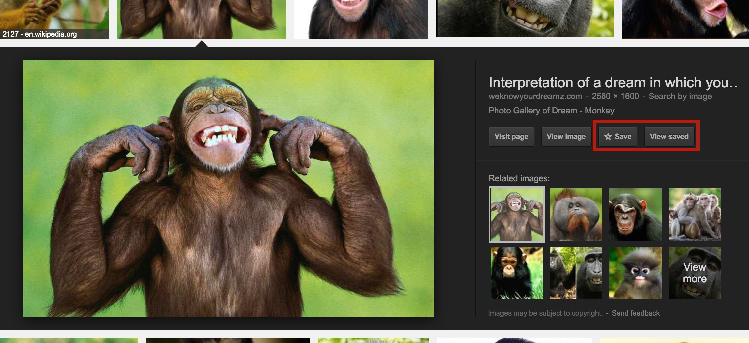Open the gray monkey with white eye-rings thumbnail
Viewport: 749px width, 343px height.
coord(635,273)
